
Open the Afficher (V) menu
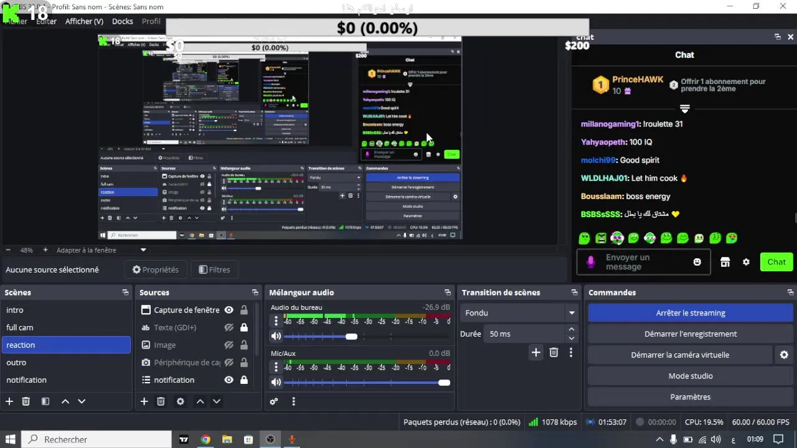[84, 21]
